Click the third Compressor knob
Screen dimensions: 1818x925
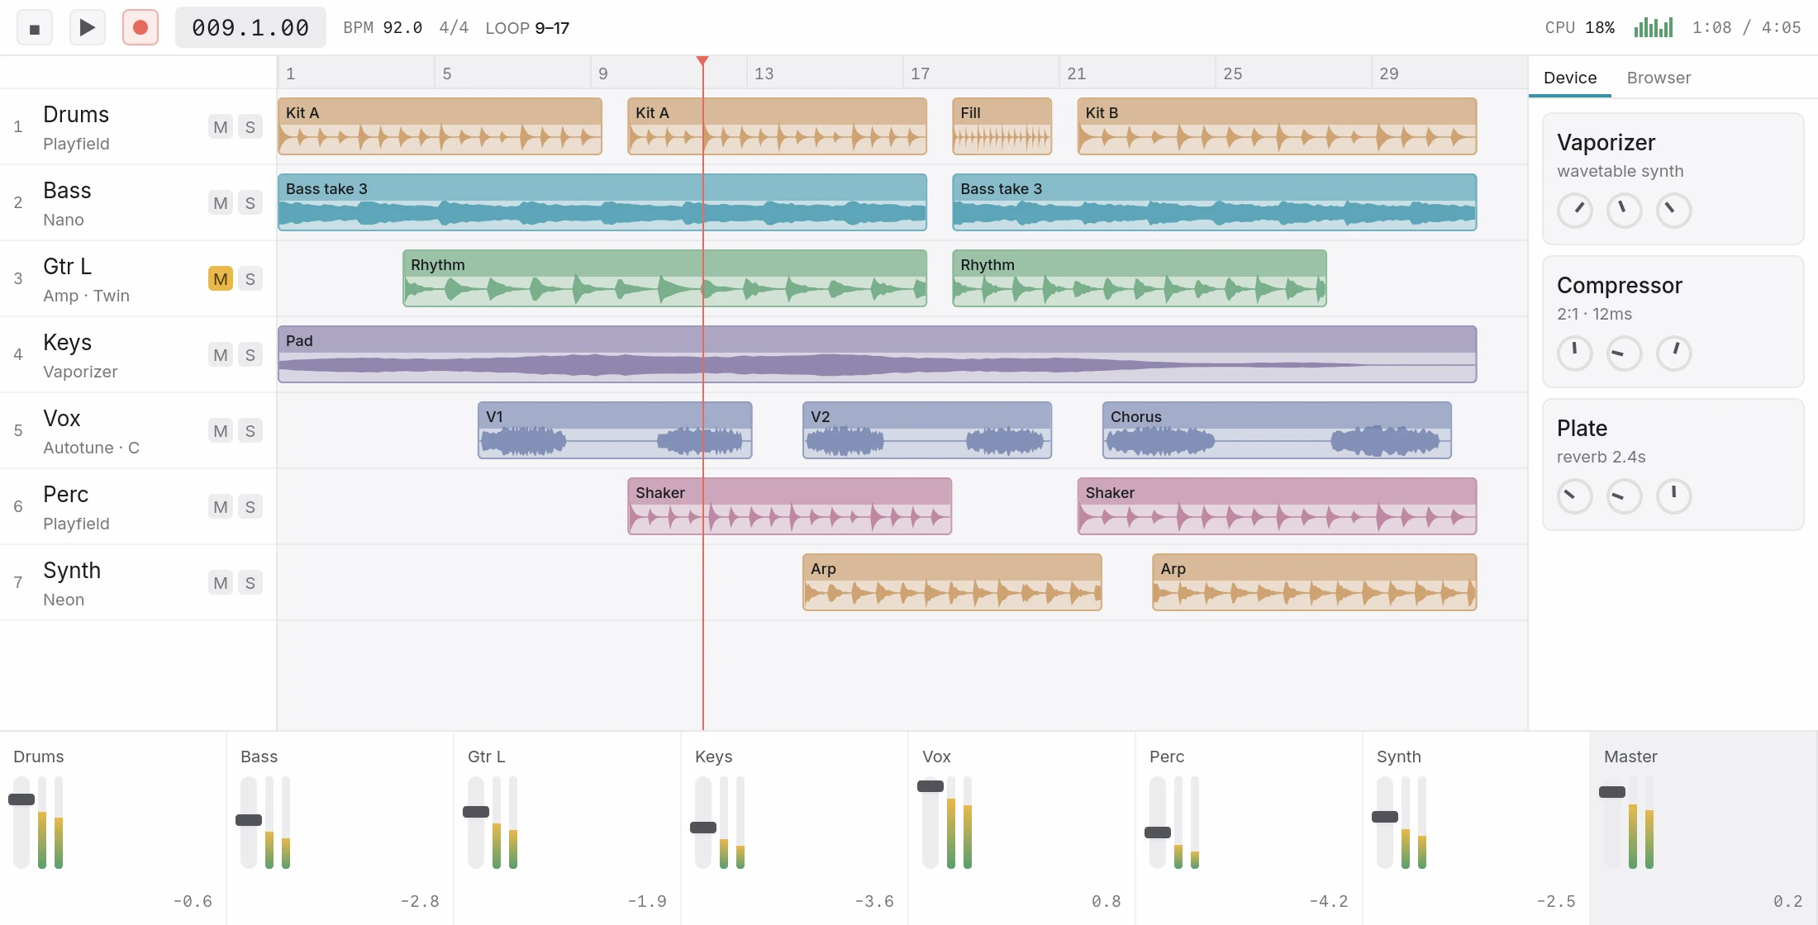click(1674, 353)
